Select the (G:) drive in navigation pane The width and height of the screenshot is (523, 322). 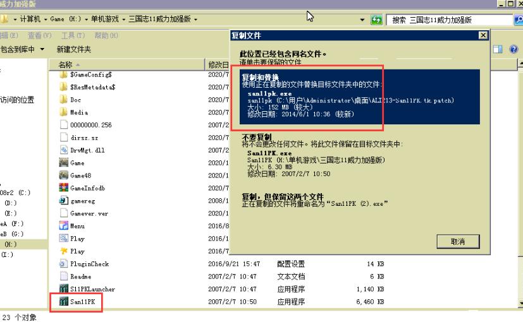(12, 234)
